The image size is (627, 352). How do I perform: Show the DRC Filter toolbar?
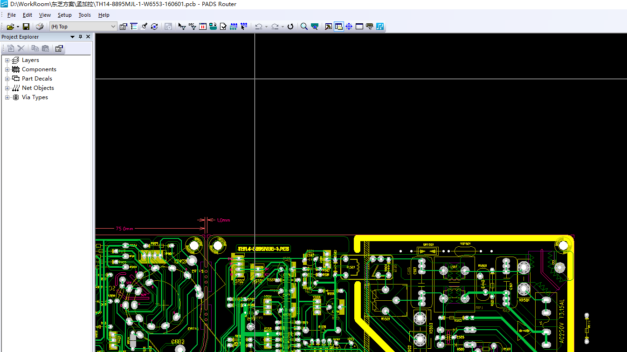pos(193,27)
